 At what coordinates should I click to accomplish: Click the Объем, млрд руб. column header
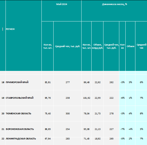(97, 46)
